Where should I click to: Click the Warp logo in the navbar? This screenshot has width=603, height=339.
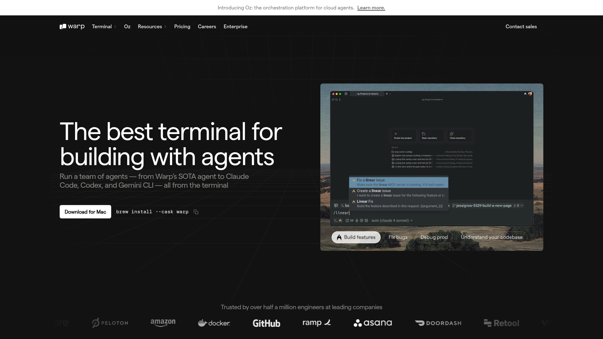72,26
